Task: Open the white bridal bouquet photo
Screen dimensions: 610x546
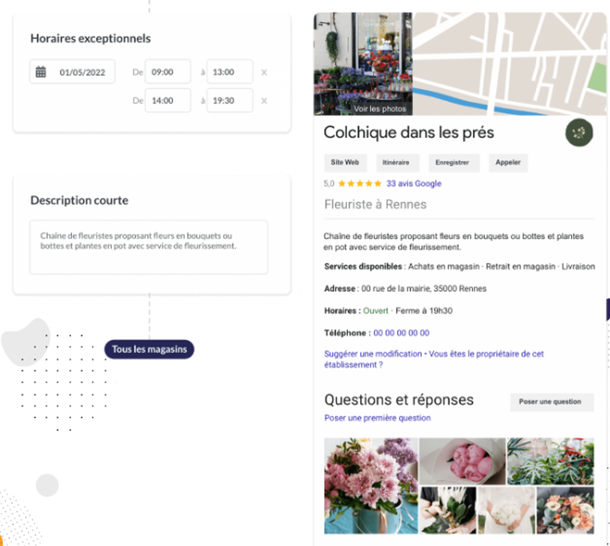Action: click(506, 510)
